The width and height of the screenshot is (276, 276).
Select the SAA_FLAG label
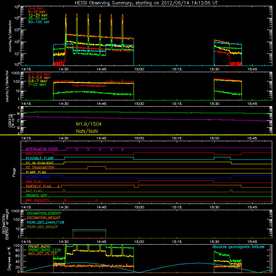click(34, 182)
